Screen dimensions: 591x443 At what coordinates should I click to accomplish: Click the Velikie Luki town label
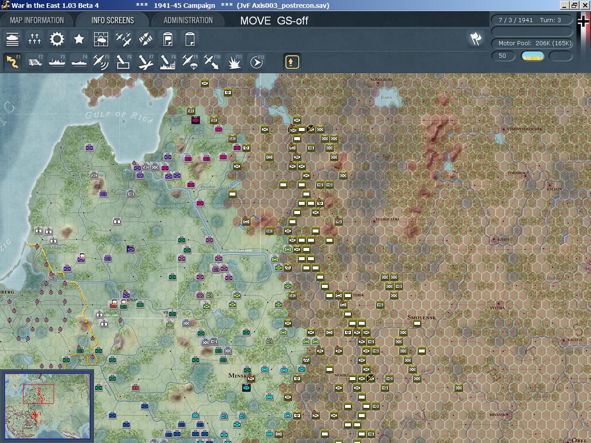pyautogui.click(x=387, y=220)
